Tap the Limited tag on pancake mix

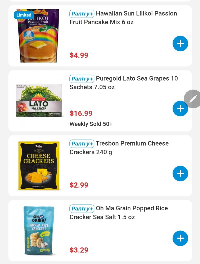(24, 15)
